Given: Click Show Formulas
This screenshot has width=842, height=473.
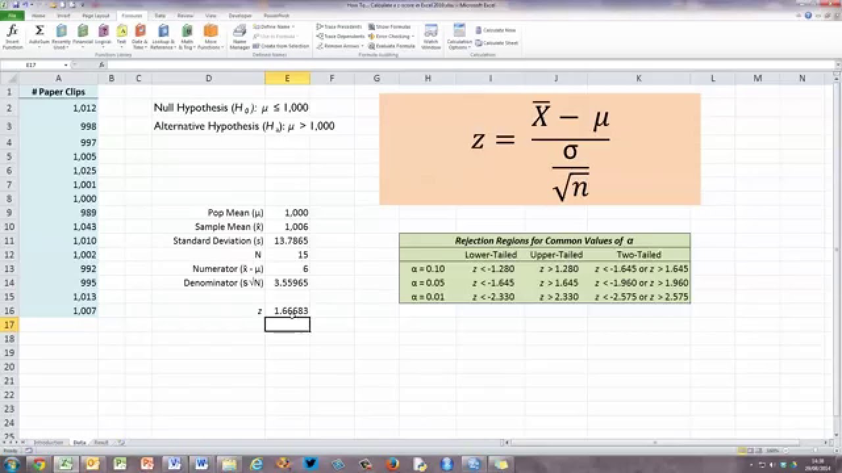Looking at the screenshot, I should 390,27.
